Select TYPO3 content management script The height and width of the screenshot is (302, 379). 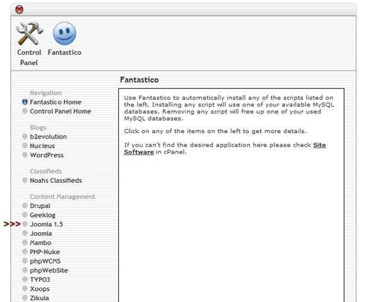40,279
